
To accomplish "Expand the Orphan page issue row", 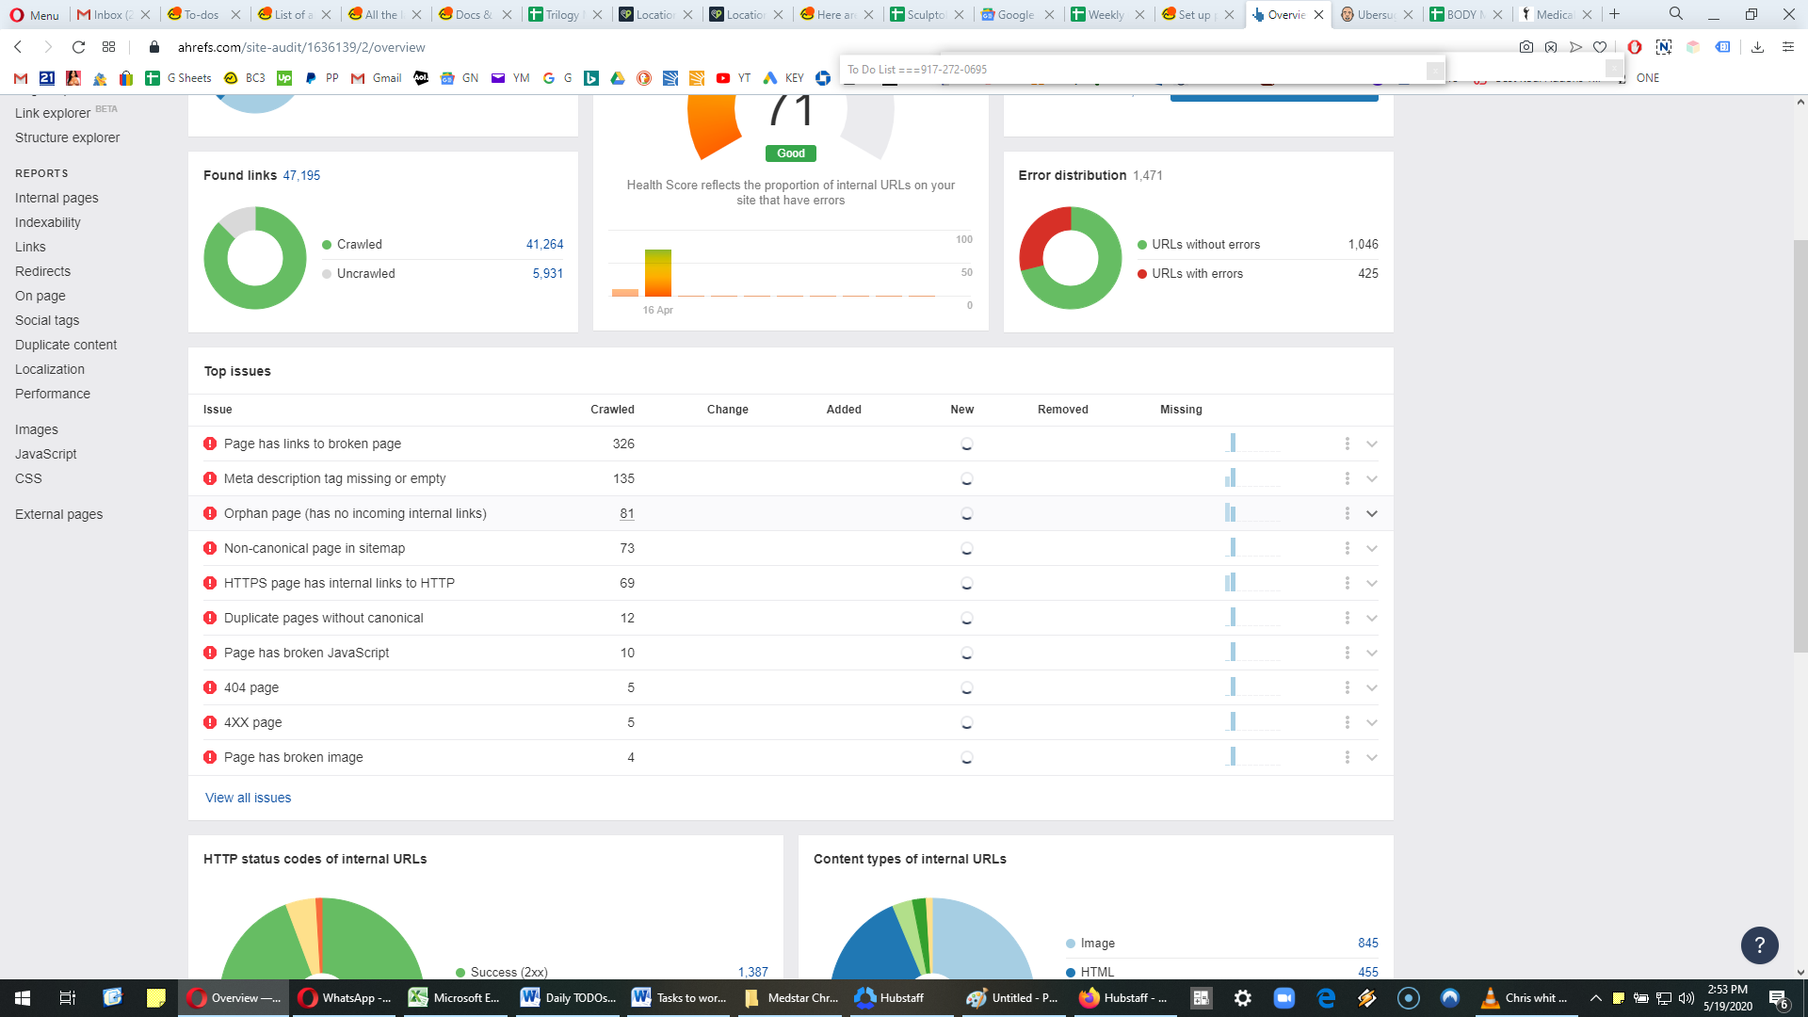I will pyautogui.click(x=1372, y=513).
